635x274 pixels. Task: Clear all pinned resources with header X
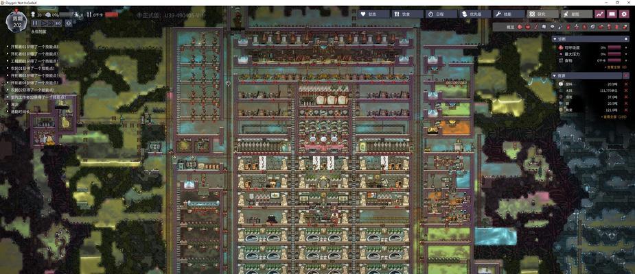click(625, 75)
